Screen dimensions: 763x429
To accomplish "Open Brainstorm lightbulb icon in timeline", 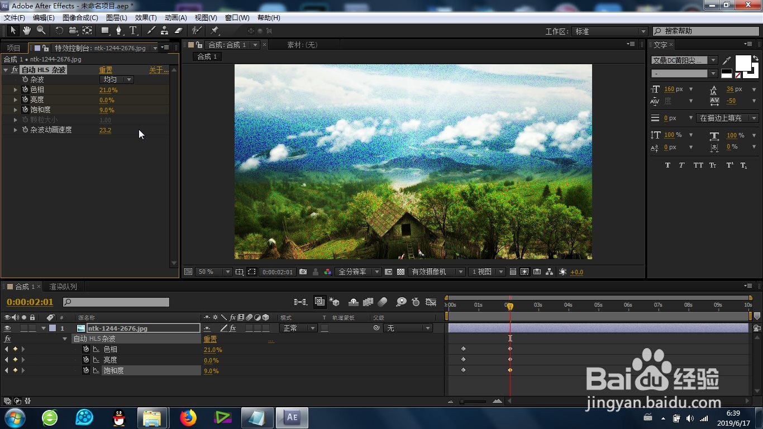I will [x=401, y=302].
